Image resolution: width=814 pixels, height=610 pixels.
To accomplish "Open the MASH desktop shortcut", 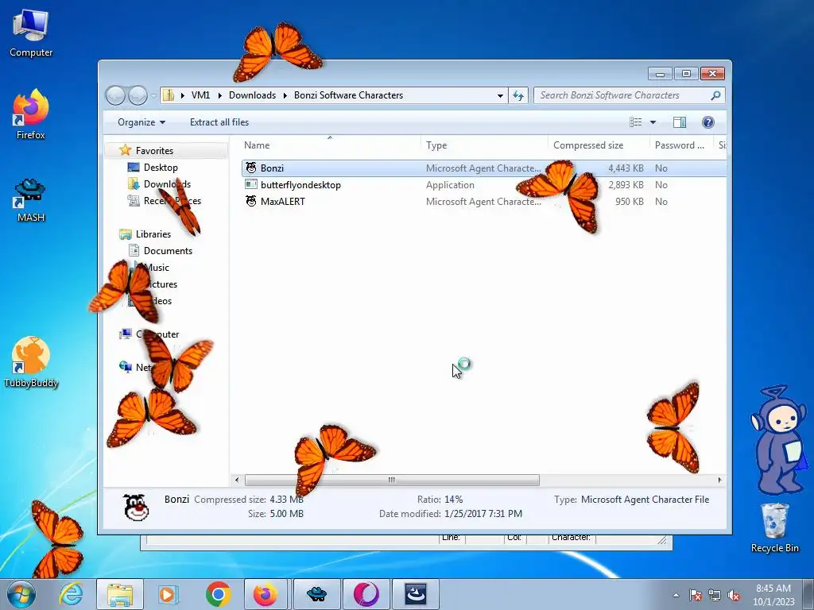I will coord(31,199).
